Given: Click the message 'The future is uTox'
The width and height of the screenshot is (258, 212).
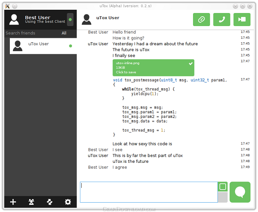Looking at the screenshot, I should pos(131,50).
